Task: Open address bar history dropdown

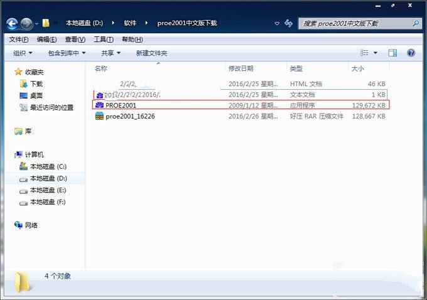Action: [x=277, y=23]
